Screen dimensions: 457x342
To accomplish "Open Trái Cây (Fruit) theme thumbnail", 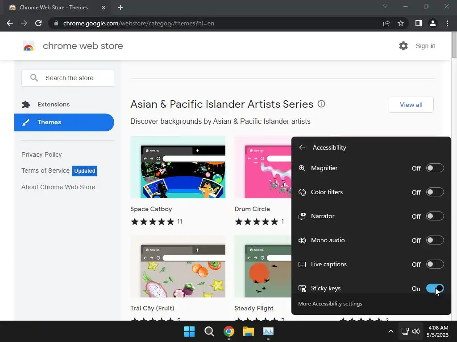I will [x=178, y=266].
